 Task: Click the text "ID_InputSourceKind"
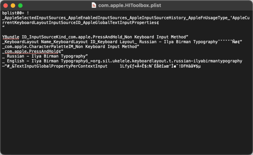click(44, 37)
